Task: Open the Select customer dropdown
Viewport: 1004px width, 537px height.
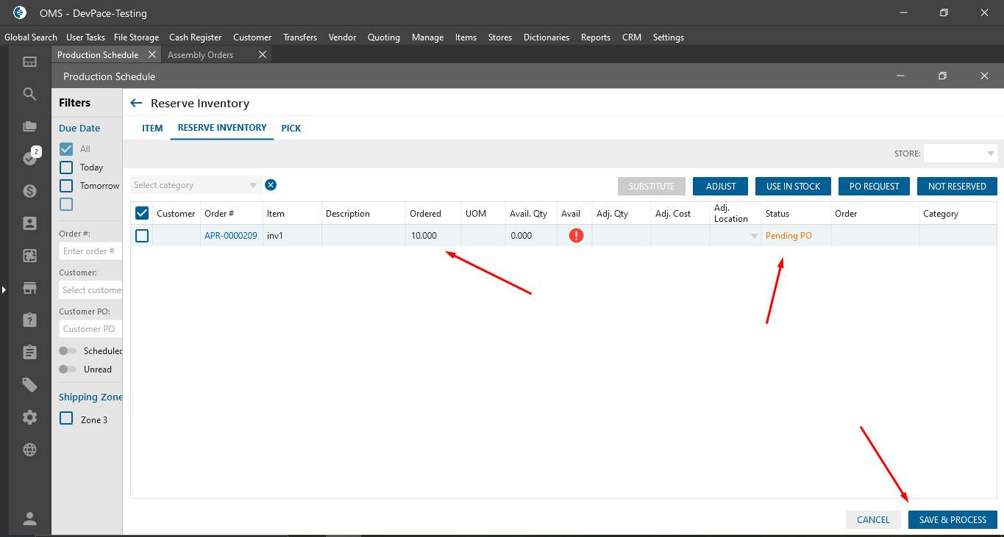Action: click(x=90, y=290)
